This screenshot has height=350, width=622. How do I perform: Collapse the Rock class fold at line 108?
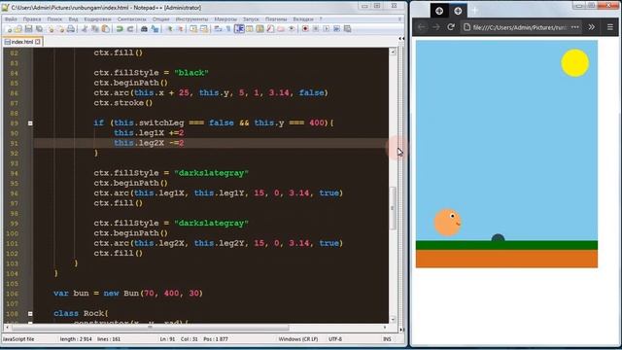30,313
